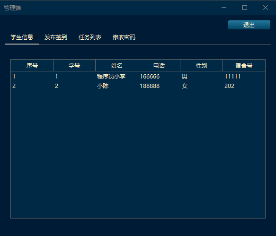The width and height of the screenshot is (276, 236).
Task: Select the 性别 column header
Action: pyautogui.click(x=202, y=65)
